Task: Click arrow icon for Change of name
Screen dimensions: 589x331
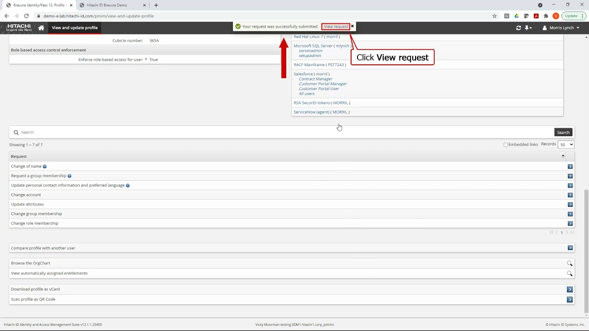Action: tap(570, 166)
